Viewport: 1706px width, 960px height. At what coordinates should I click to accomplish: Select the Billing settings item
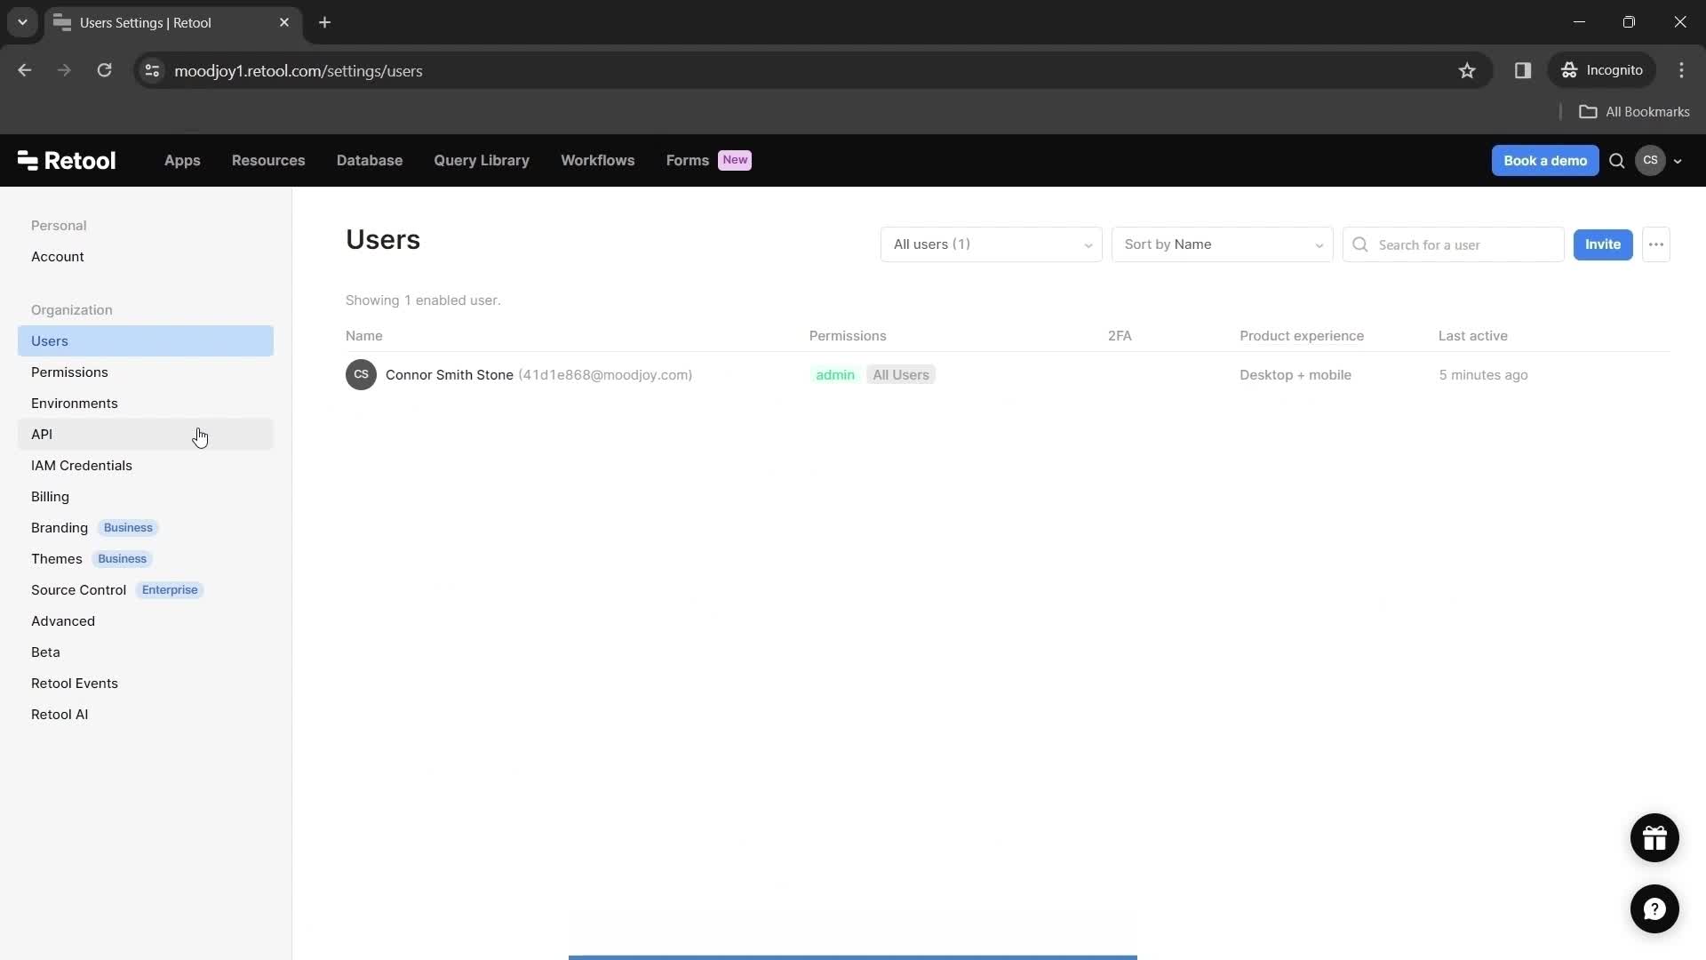coord(51,496)
